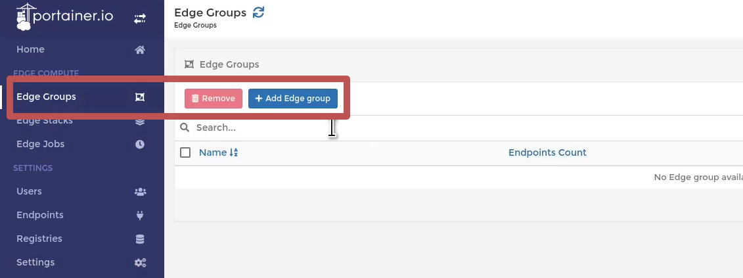Click the Edge Stacks layers icon

tap(140, 121)
